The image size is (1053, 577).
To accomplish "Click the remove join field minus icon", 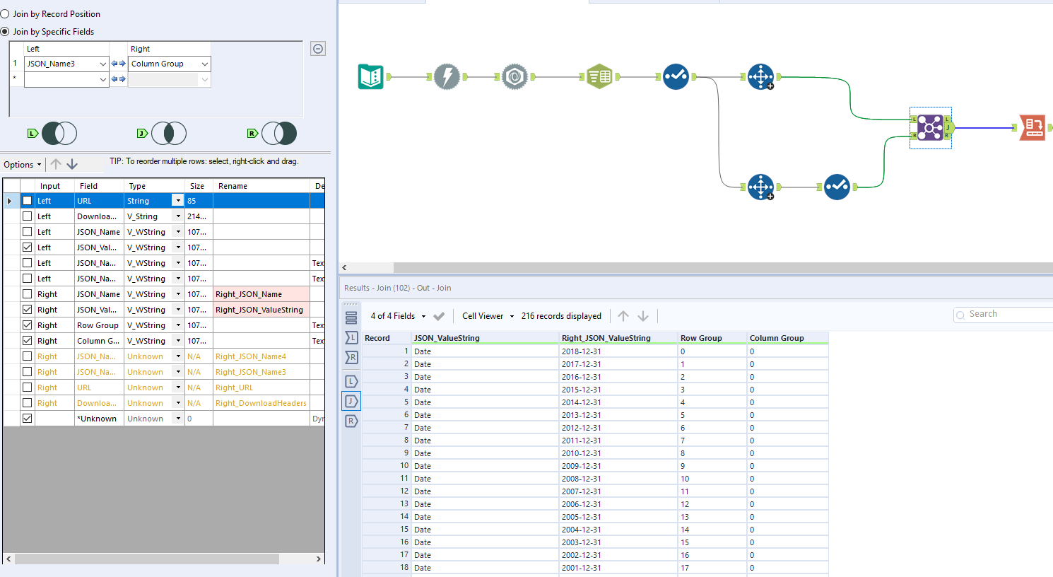I will tap(318, 49).
